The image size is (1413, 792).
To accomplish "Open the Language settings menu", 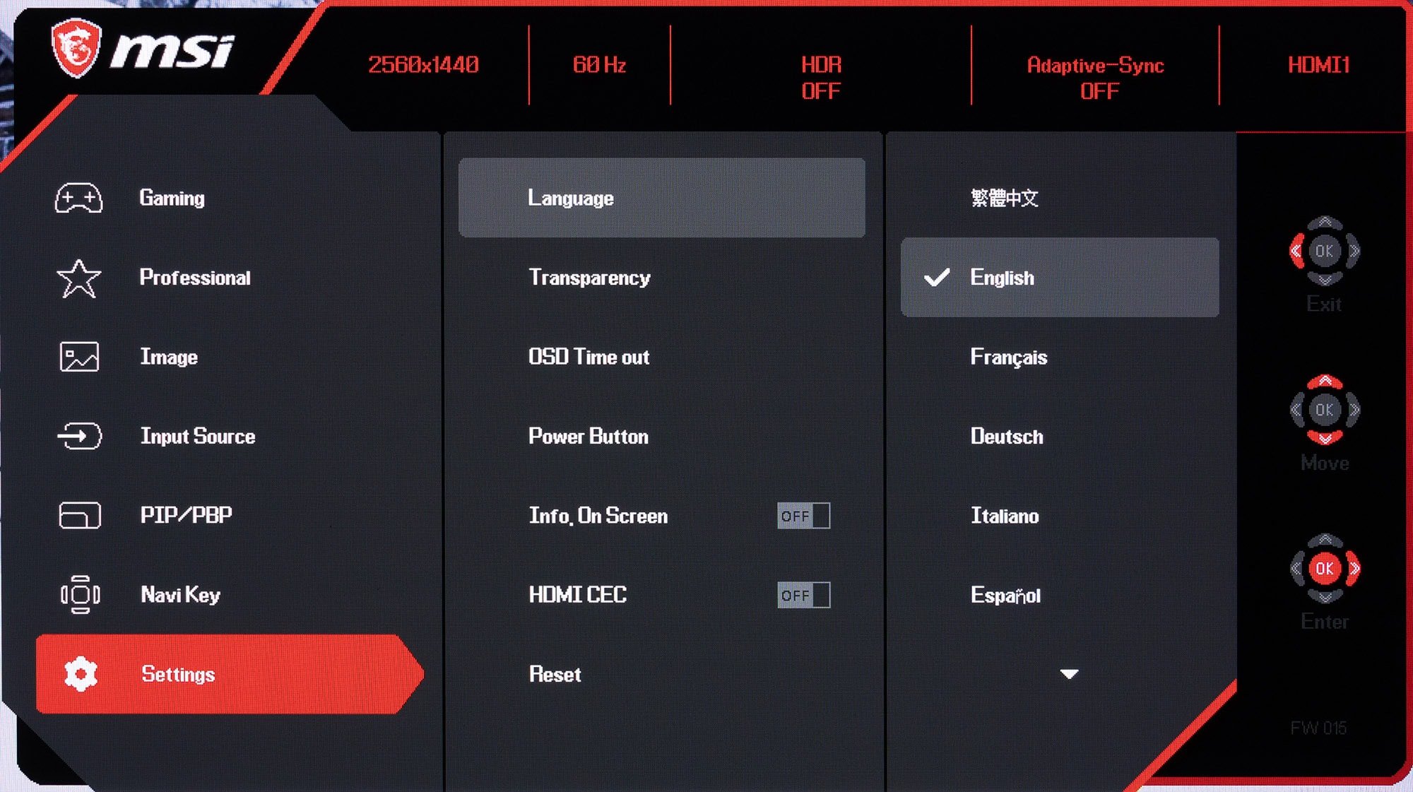I will (x=662, y=199).
